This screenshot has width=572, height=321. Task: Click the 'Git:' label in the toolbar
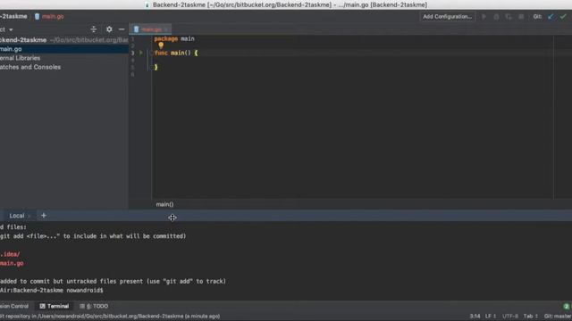[537, 16]
